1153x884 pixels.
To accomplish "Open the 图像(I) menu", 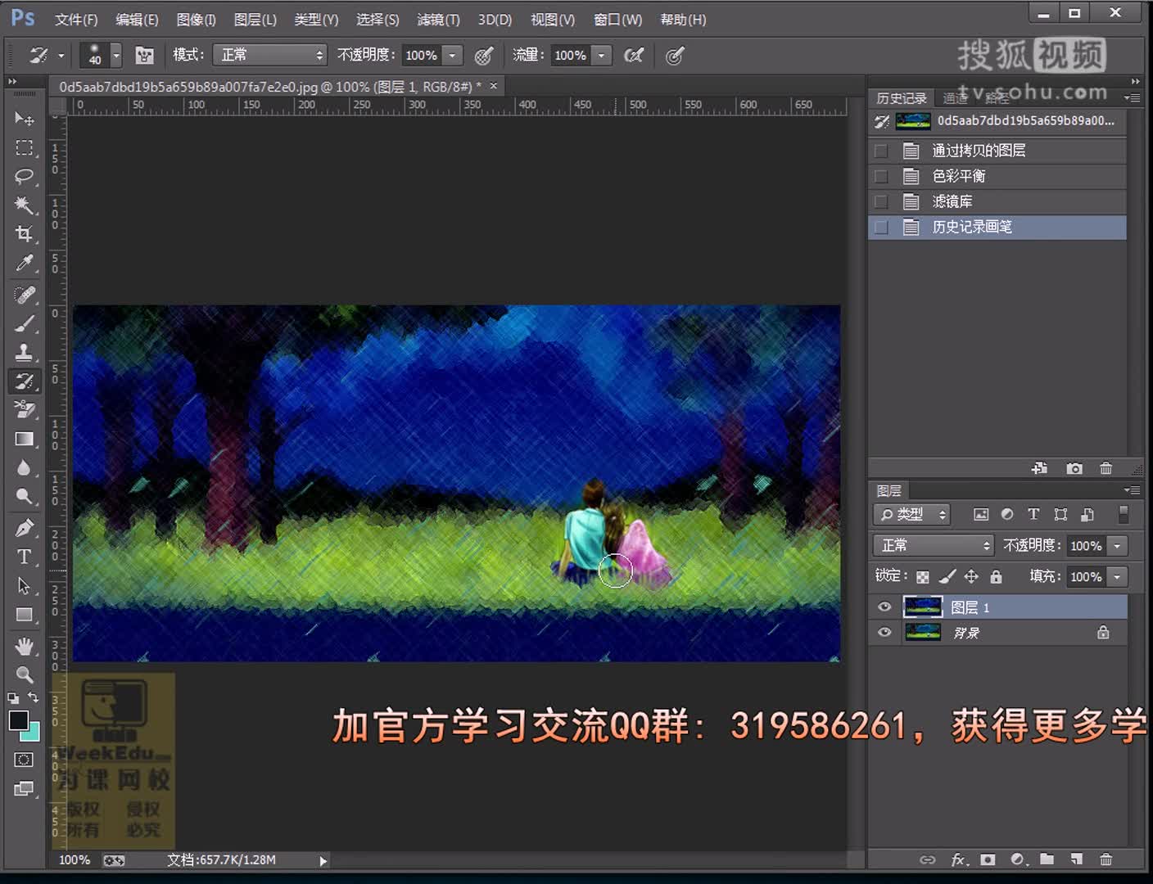I will click(x=196, y=19).
